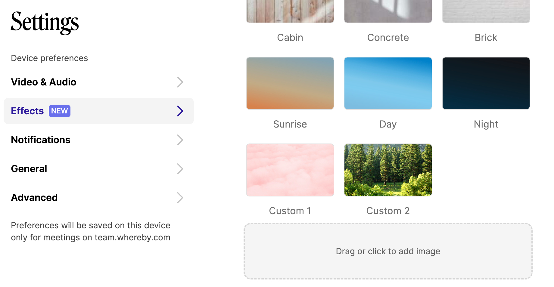Open Notifications preferences
This screenshot has width=554, height=287.
tap(98, 140)
